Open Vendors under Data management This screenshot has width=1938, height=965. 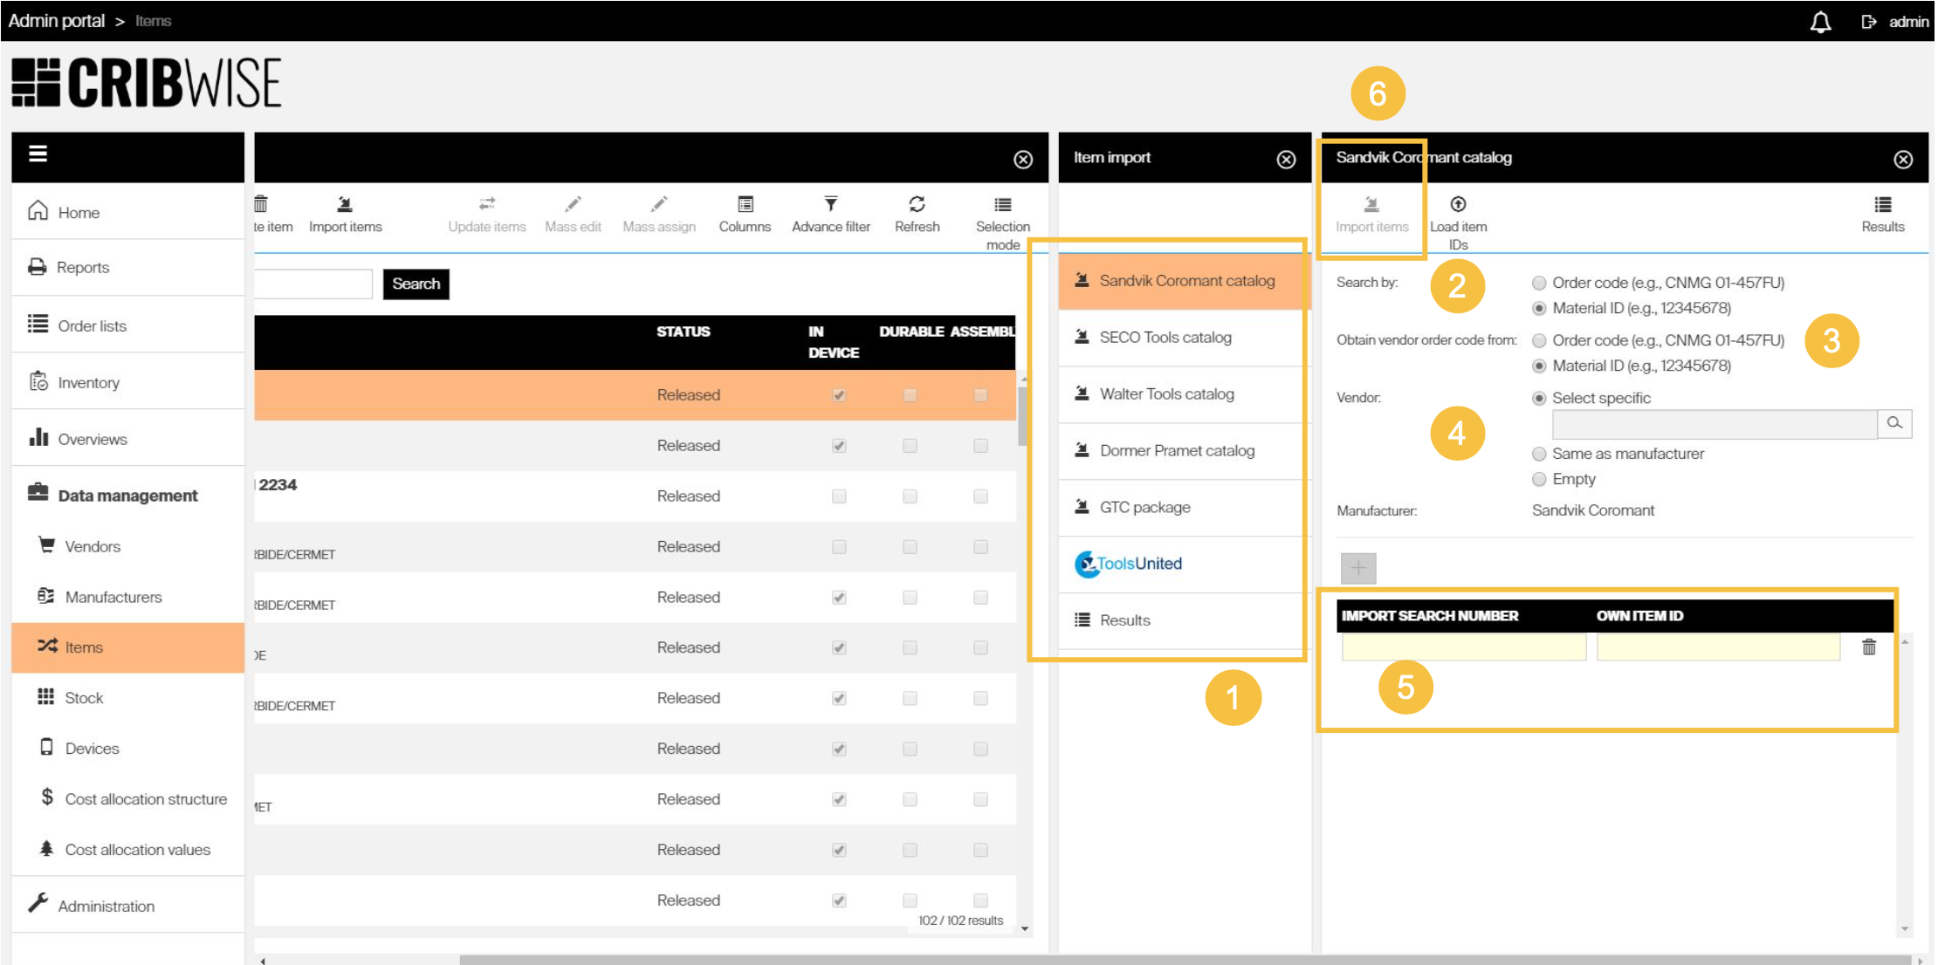(127, 546)
